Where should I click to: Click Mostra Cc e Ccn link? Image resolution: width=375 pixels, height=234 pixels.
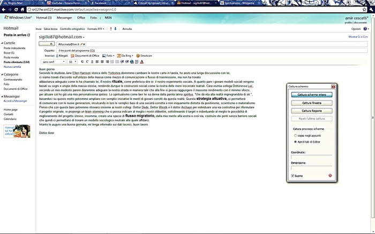click(x=358, y=37)
